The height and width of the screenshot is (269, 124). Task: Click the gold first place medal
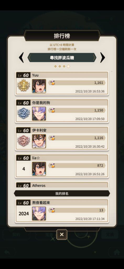pos(24,85)
